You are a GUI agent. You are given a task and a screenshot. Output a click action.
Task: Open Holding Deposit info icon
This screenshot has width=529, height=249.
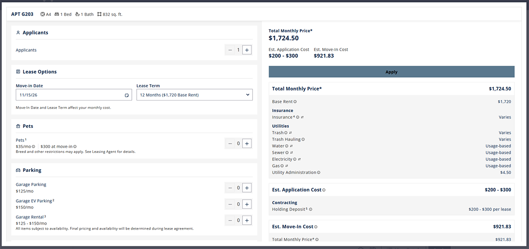click(310, 209)
